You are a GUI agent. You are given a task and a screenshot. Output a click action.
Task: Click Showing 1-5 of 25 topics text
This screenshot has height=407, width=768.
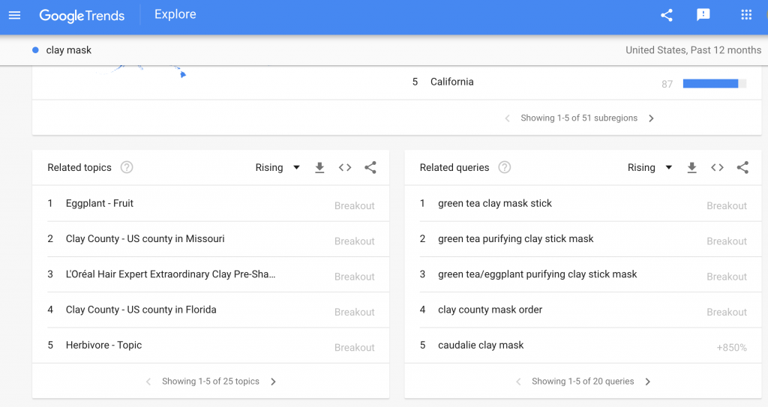click(211, 381)
